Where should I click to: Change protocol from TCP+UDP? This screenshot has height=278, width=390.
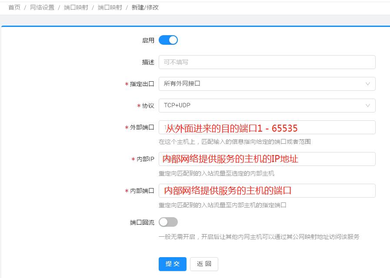pos(267,105)
